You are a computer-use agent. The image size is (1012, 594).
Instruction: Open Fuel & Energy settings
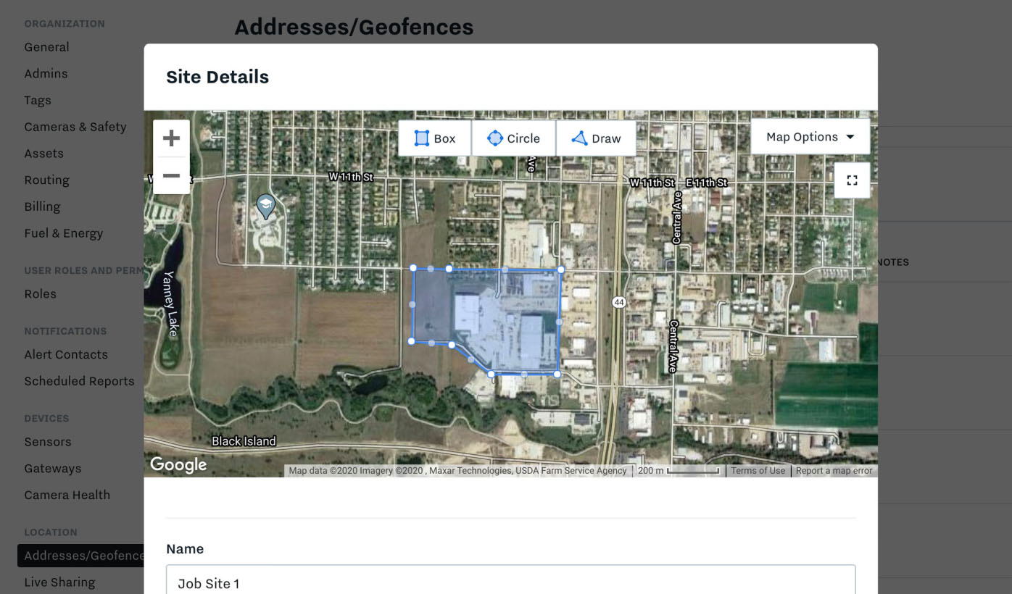[x=64, y=233]
